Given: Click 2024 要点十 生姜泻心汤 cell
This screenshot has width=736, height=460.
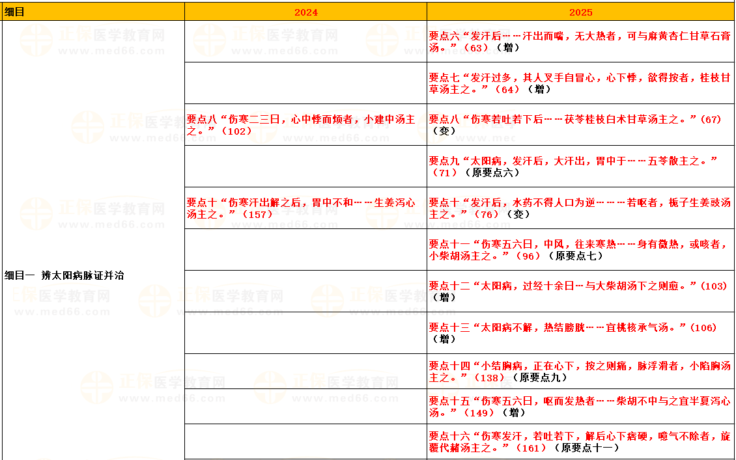Looking at the screenshot, I should pos(305,208).
